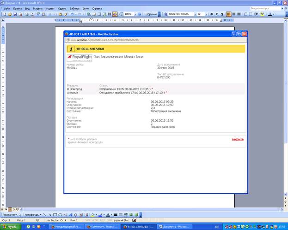The width and height of the screenshot is (288, 230).
Task: Click the Чтение reading mode button
Action: (151, 14)
